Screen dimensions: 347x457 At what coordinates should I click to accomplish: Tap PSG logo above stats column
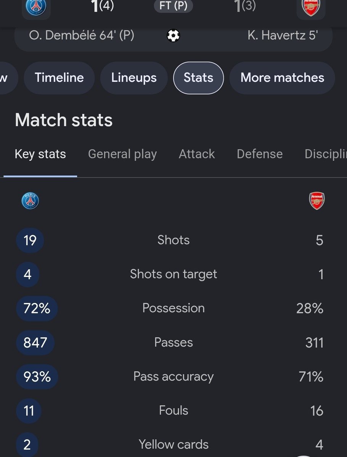[30, 201]
